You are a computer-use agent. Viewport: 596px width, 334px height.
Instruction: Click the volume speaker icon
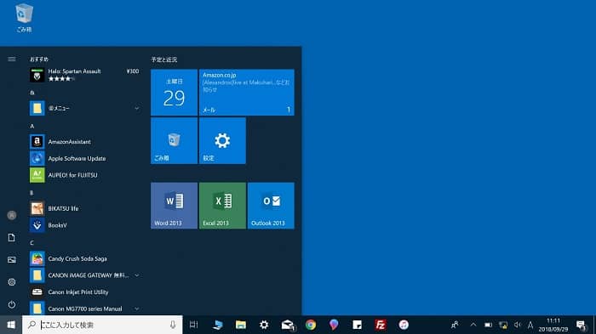point(518,325)
